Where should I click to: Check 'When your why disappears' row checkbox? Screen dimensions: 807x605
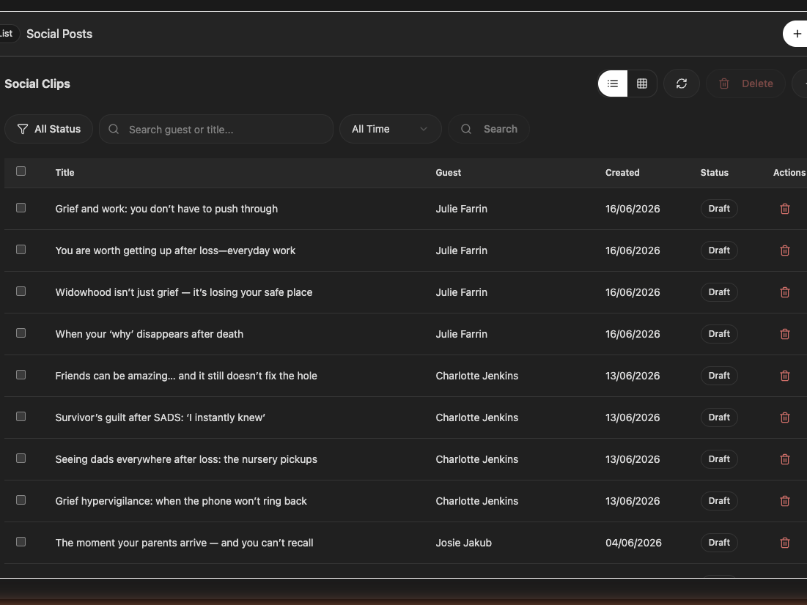21,333
